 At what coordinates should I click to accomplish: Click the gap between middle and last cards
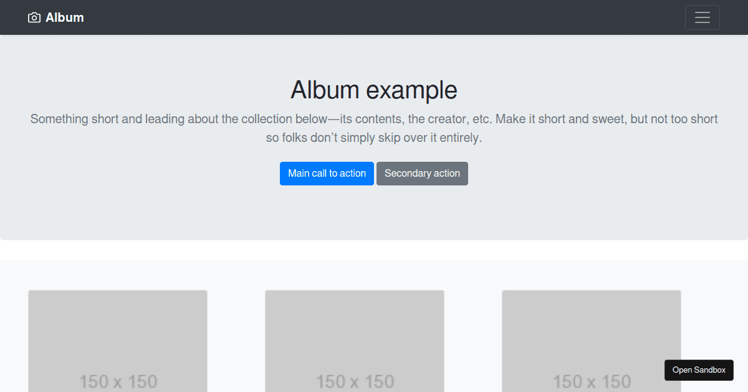click(x=473, y=341)
